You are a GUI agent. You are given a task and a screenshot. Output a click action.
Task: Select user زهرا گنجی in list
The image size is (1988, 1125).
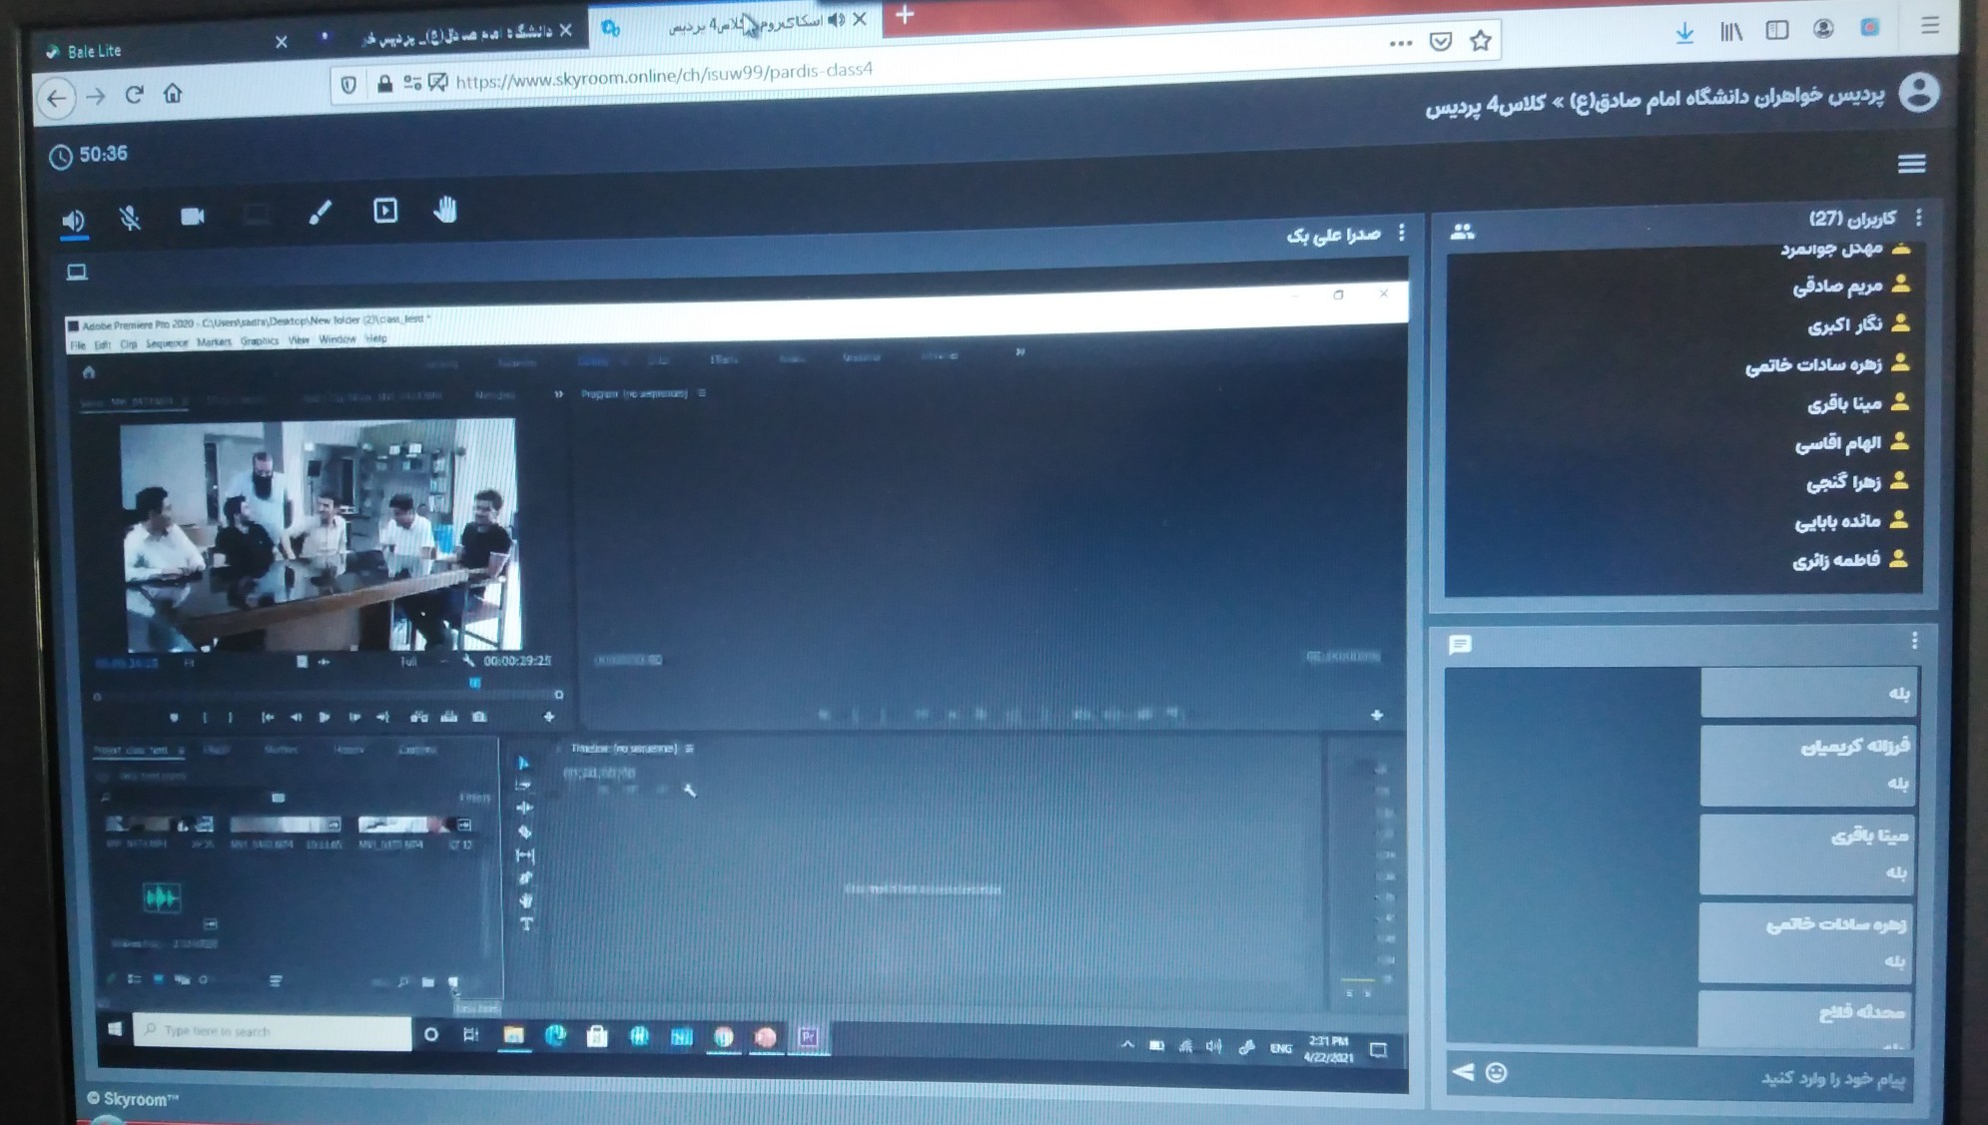click(x=1857, y=482)
